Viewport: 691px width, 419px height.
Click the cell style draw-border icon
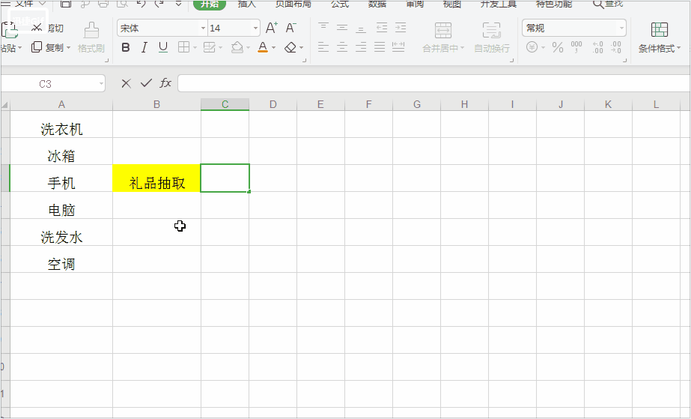coord(209,47)
